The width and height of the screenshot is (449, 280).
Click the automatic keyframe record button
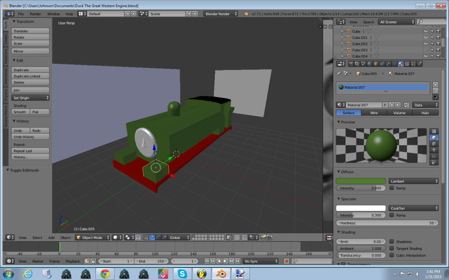(286, 261)
